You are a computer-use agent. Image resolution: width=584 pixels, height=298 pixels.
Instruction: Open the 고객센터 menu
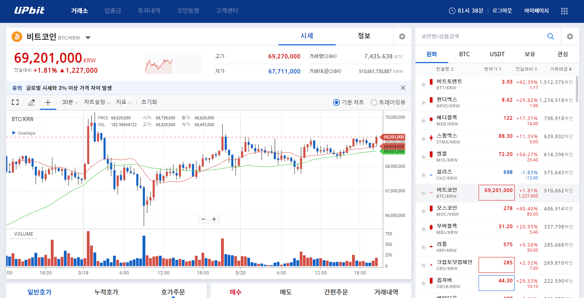coord(227,11)
